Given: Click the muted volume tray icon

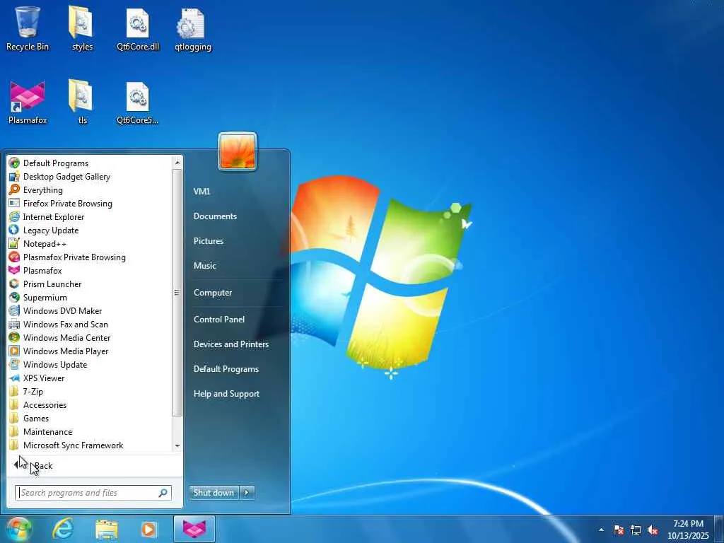Looking at the screenshot, I should (653, 530).
